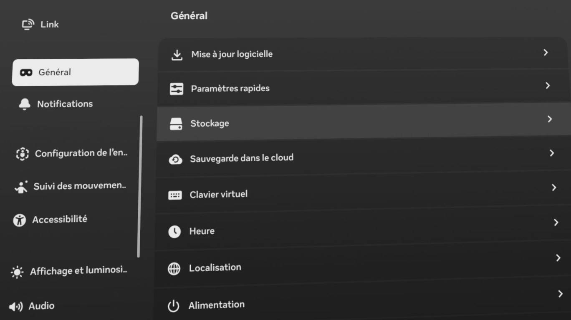Expand Mise à jour logicielle using its chevron

pyautogui.click(x=546, y=52)
